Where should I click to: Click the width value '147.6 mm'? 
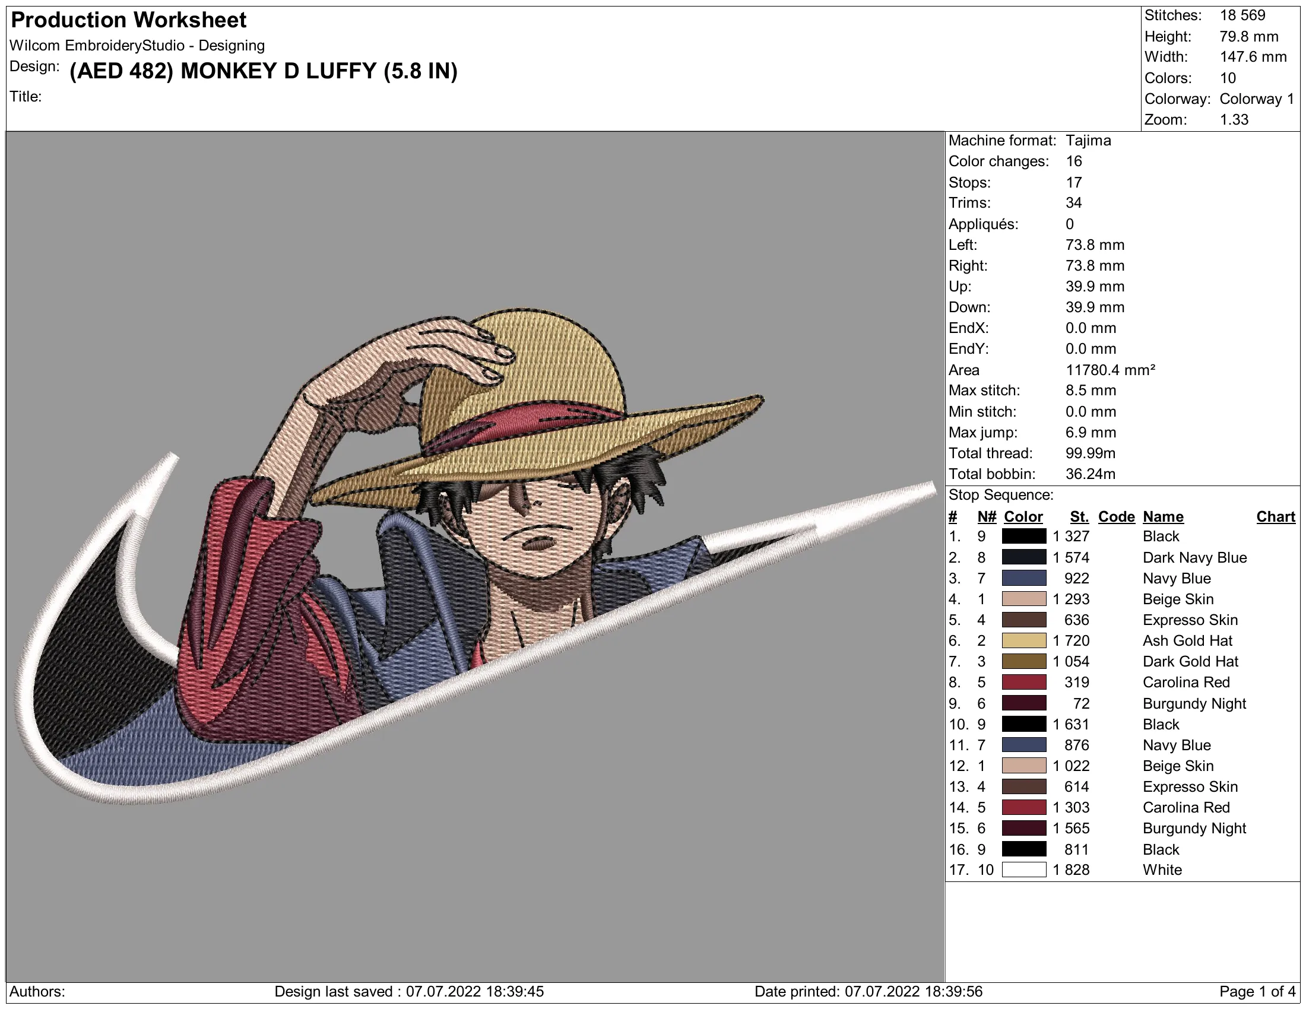1253,58
